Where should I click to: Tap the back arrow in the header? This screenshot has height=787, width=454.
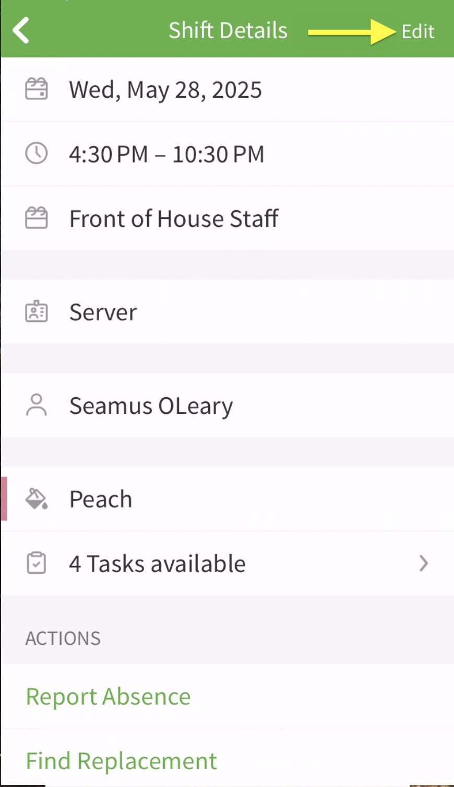(20, 30)
